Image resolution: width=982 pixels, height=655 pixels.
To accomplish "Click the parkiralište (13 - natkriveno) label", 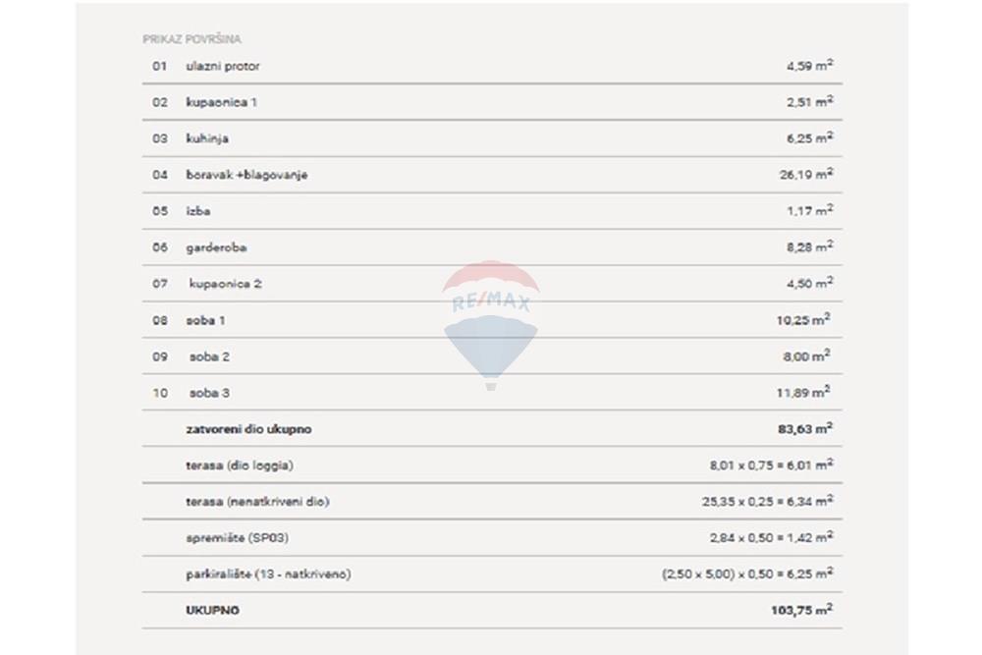I will coord(268,574).
